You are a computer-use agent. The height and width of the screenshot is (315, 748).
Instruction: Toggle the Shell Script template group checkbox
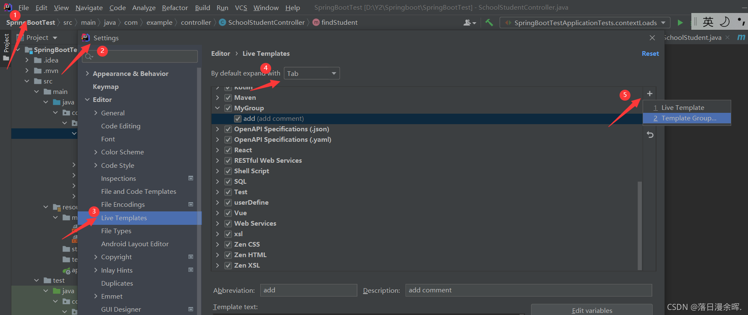(228, 171)
